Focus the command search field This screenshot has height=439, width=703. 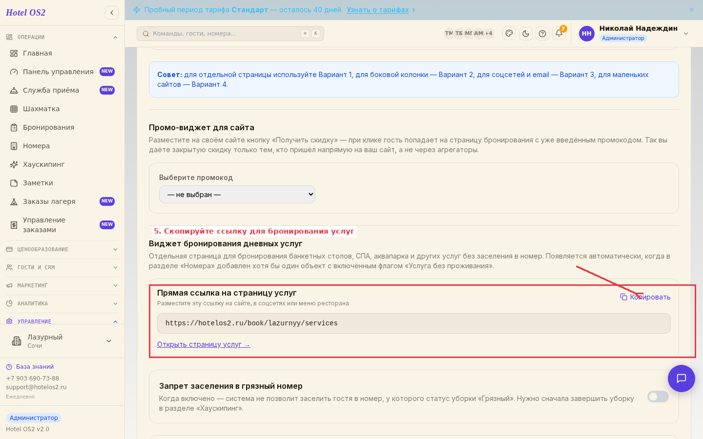point(230,34)
